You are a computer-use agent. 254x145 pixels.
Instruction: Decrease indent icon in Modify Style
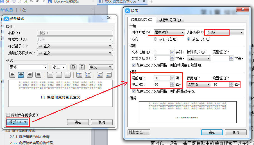[100, 75]
